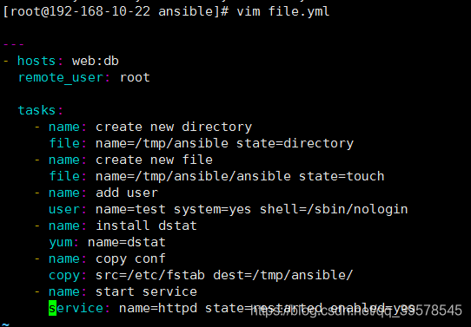
Task: Click 'dest=/tmp/ansible/' text
Action: click(x=283, y=275)
